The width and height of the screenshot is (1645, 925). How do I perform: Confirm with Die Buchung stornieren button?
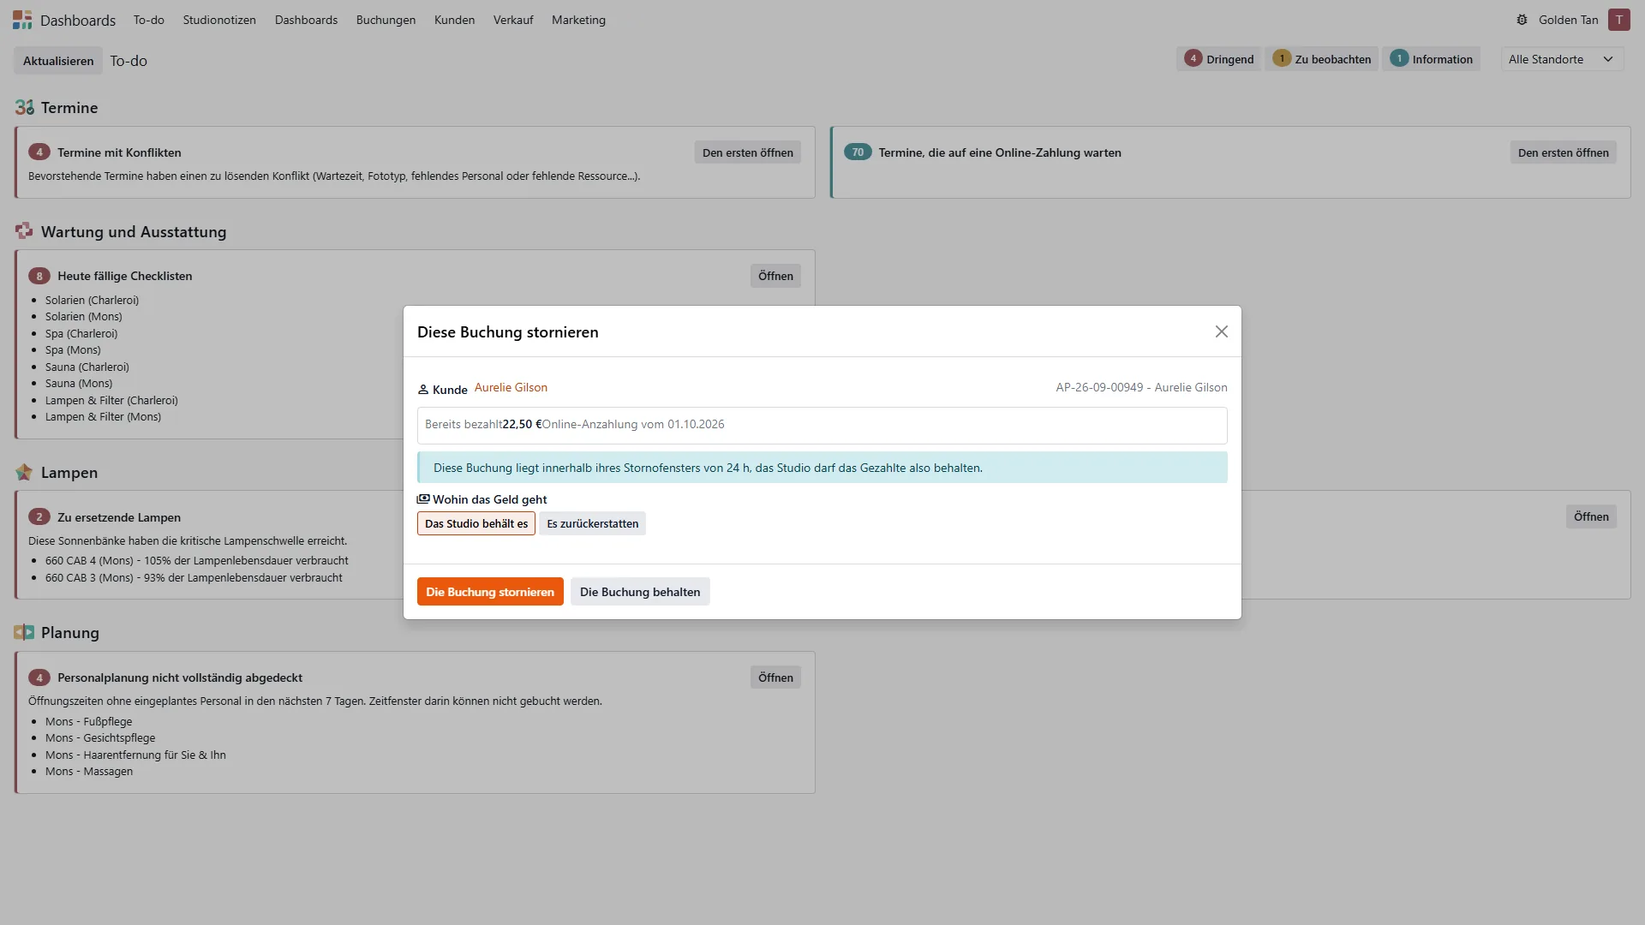(490, 592)
